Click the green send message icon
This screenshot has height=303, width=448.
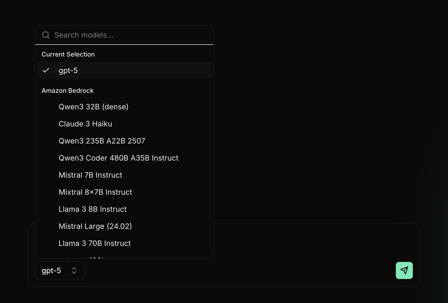tap(404, 270)
